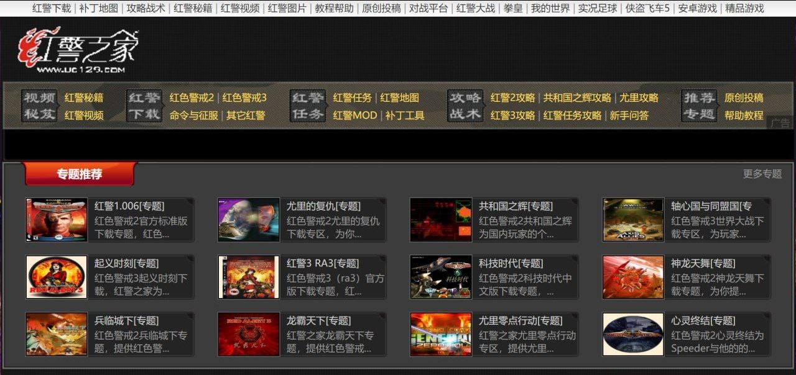Open 安卓游戏 in top menu

click(698, 8)
